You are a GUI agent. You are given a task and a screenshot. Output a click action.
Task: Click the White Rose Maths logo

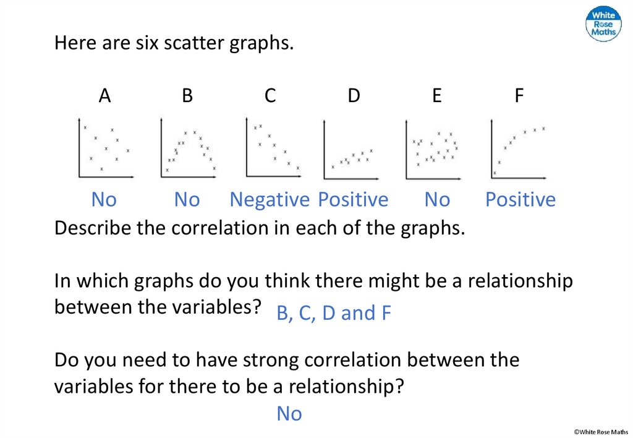click(x=603, y=24)
